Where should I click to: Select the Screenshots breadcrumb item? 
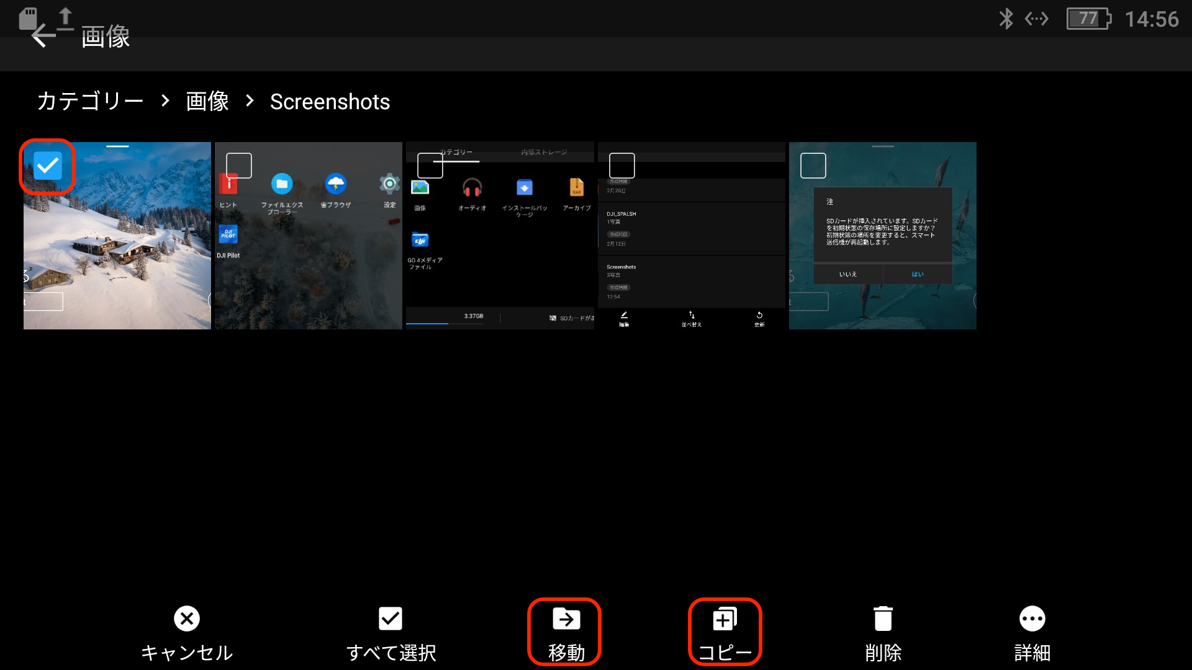[x=330, y=102]
